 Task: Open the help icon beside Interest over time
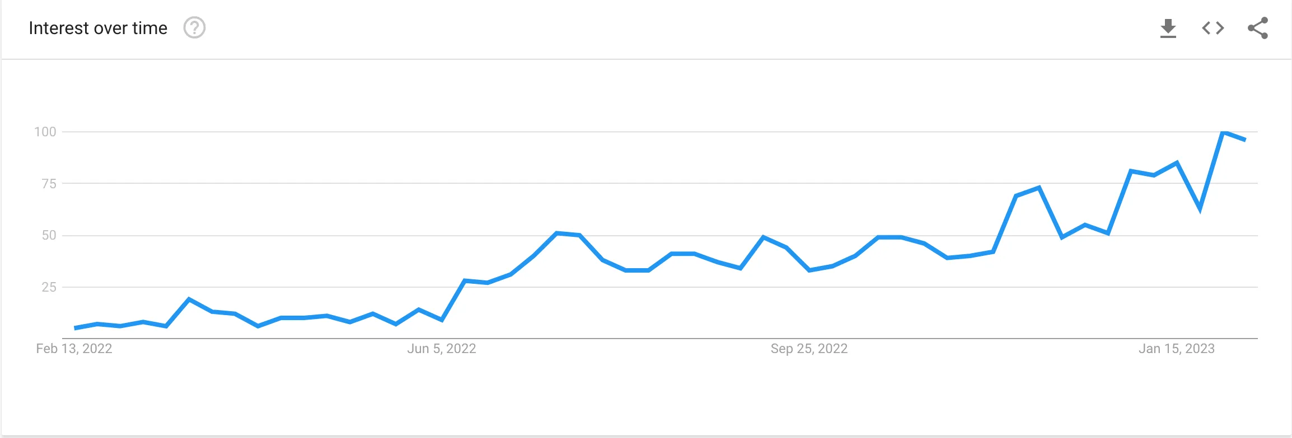194,28
